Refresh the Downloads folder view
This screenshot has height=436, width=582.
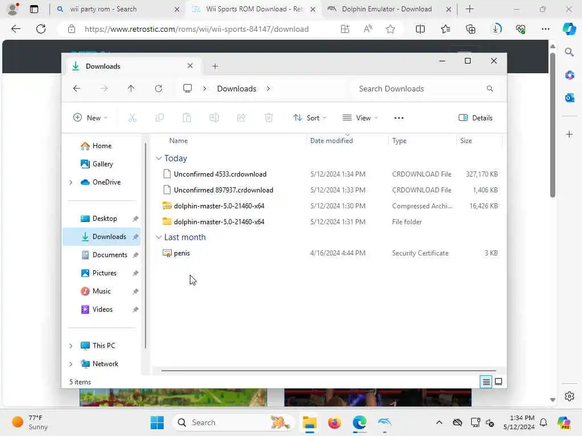[159, 89]
